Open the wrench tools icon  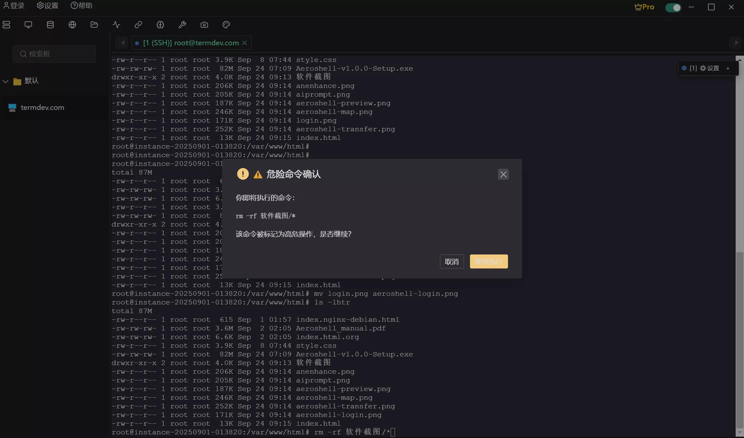[x=182, y=25]
